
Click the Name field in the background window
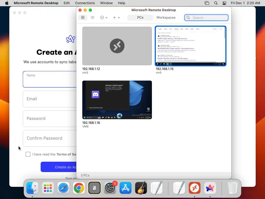click(50, 79)
